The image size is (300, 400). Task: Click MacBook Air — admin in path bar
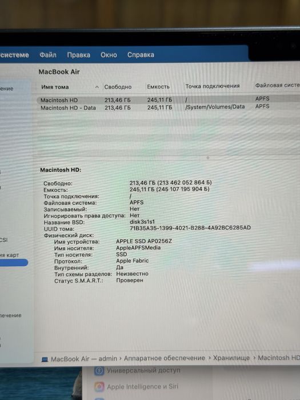pyautogui.click(x=84, y=359)
